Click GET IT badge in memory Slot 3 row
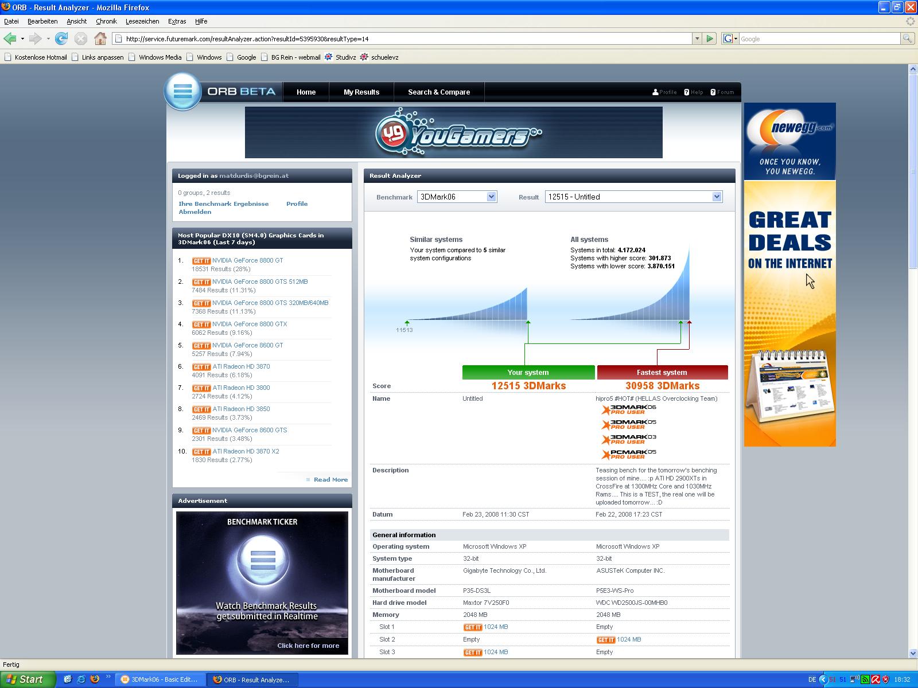 click(473, 652)
